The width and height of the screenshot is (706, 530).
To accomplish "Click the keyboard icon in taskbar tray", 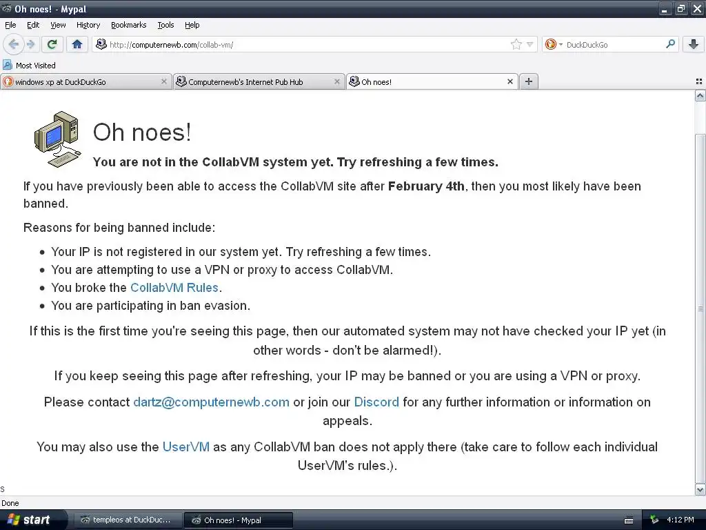I will tap(629, 520).
